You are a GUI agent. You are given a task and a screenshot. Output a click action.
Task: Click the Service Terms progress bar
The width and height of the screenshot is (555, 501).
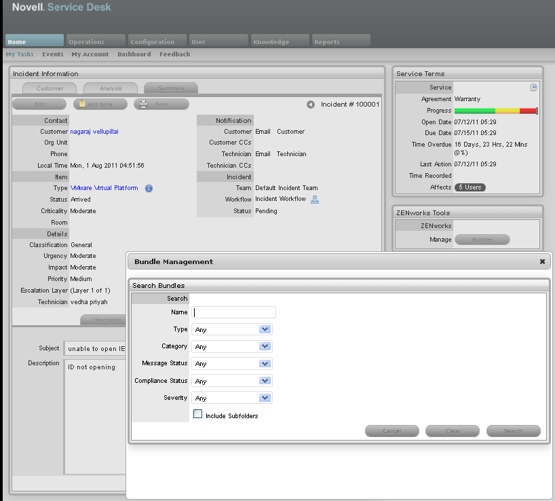(495, 111)
